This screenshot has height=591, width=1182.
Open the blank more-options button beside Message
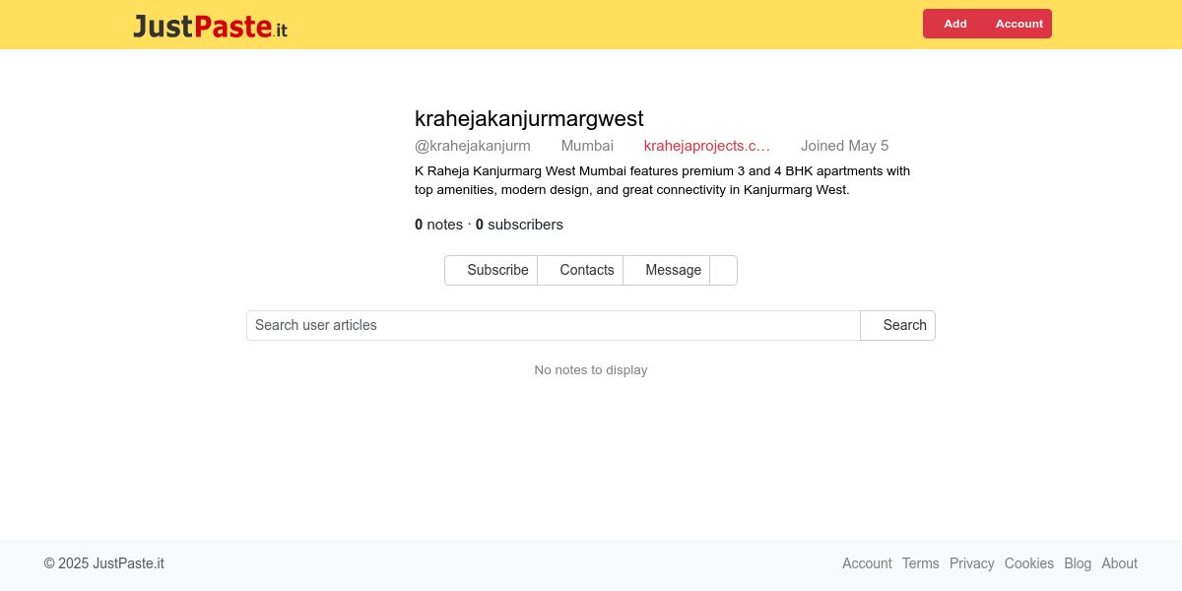click(x=723, y=270)
